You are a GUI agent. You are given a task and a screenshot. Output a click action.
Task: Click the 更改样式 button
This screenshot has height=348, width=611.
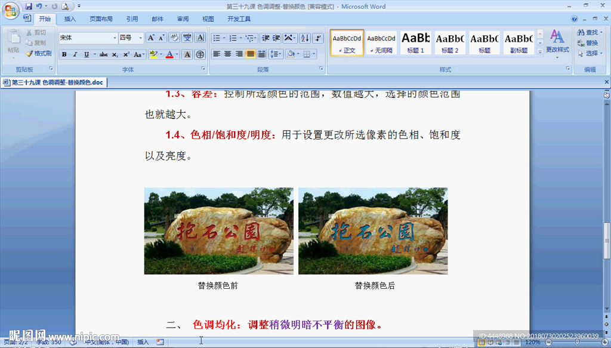pyautogui.click(x=557, y=43)
